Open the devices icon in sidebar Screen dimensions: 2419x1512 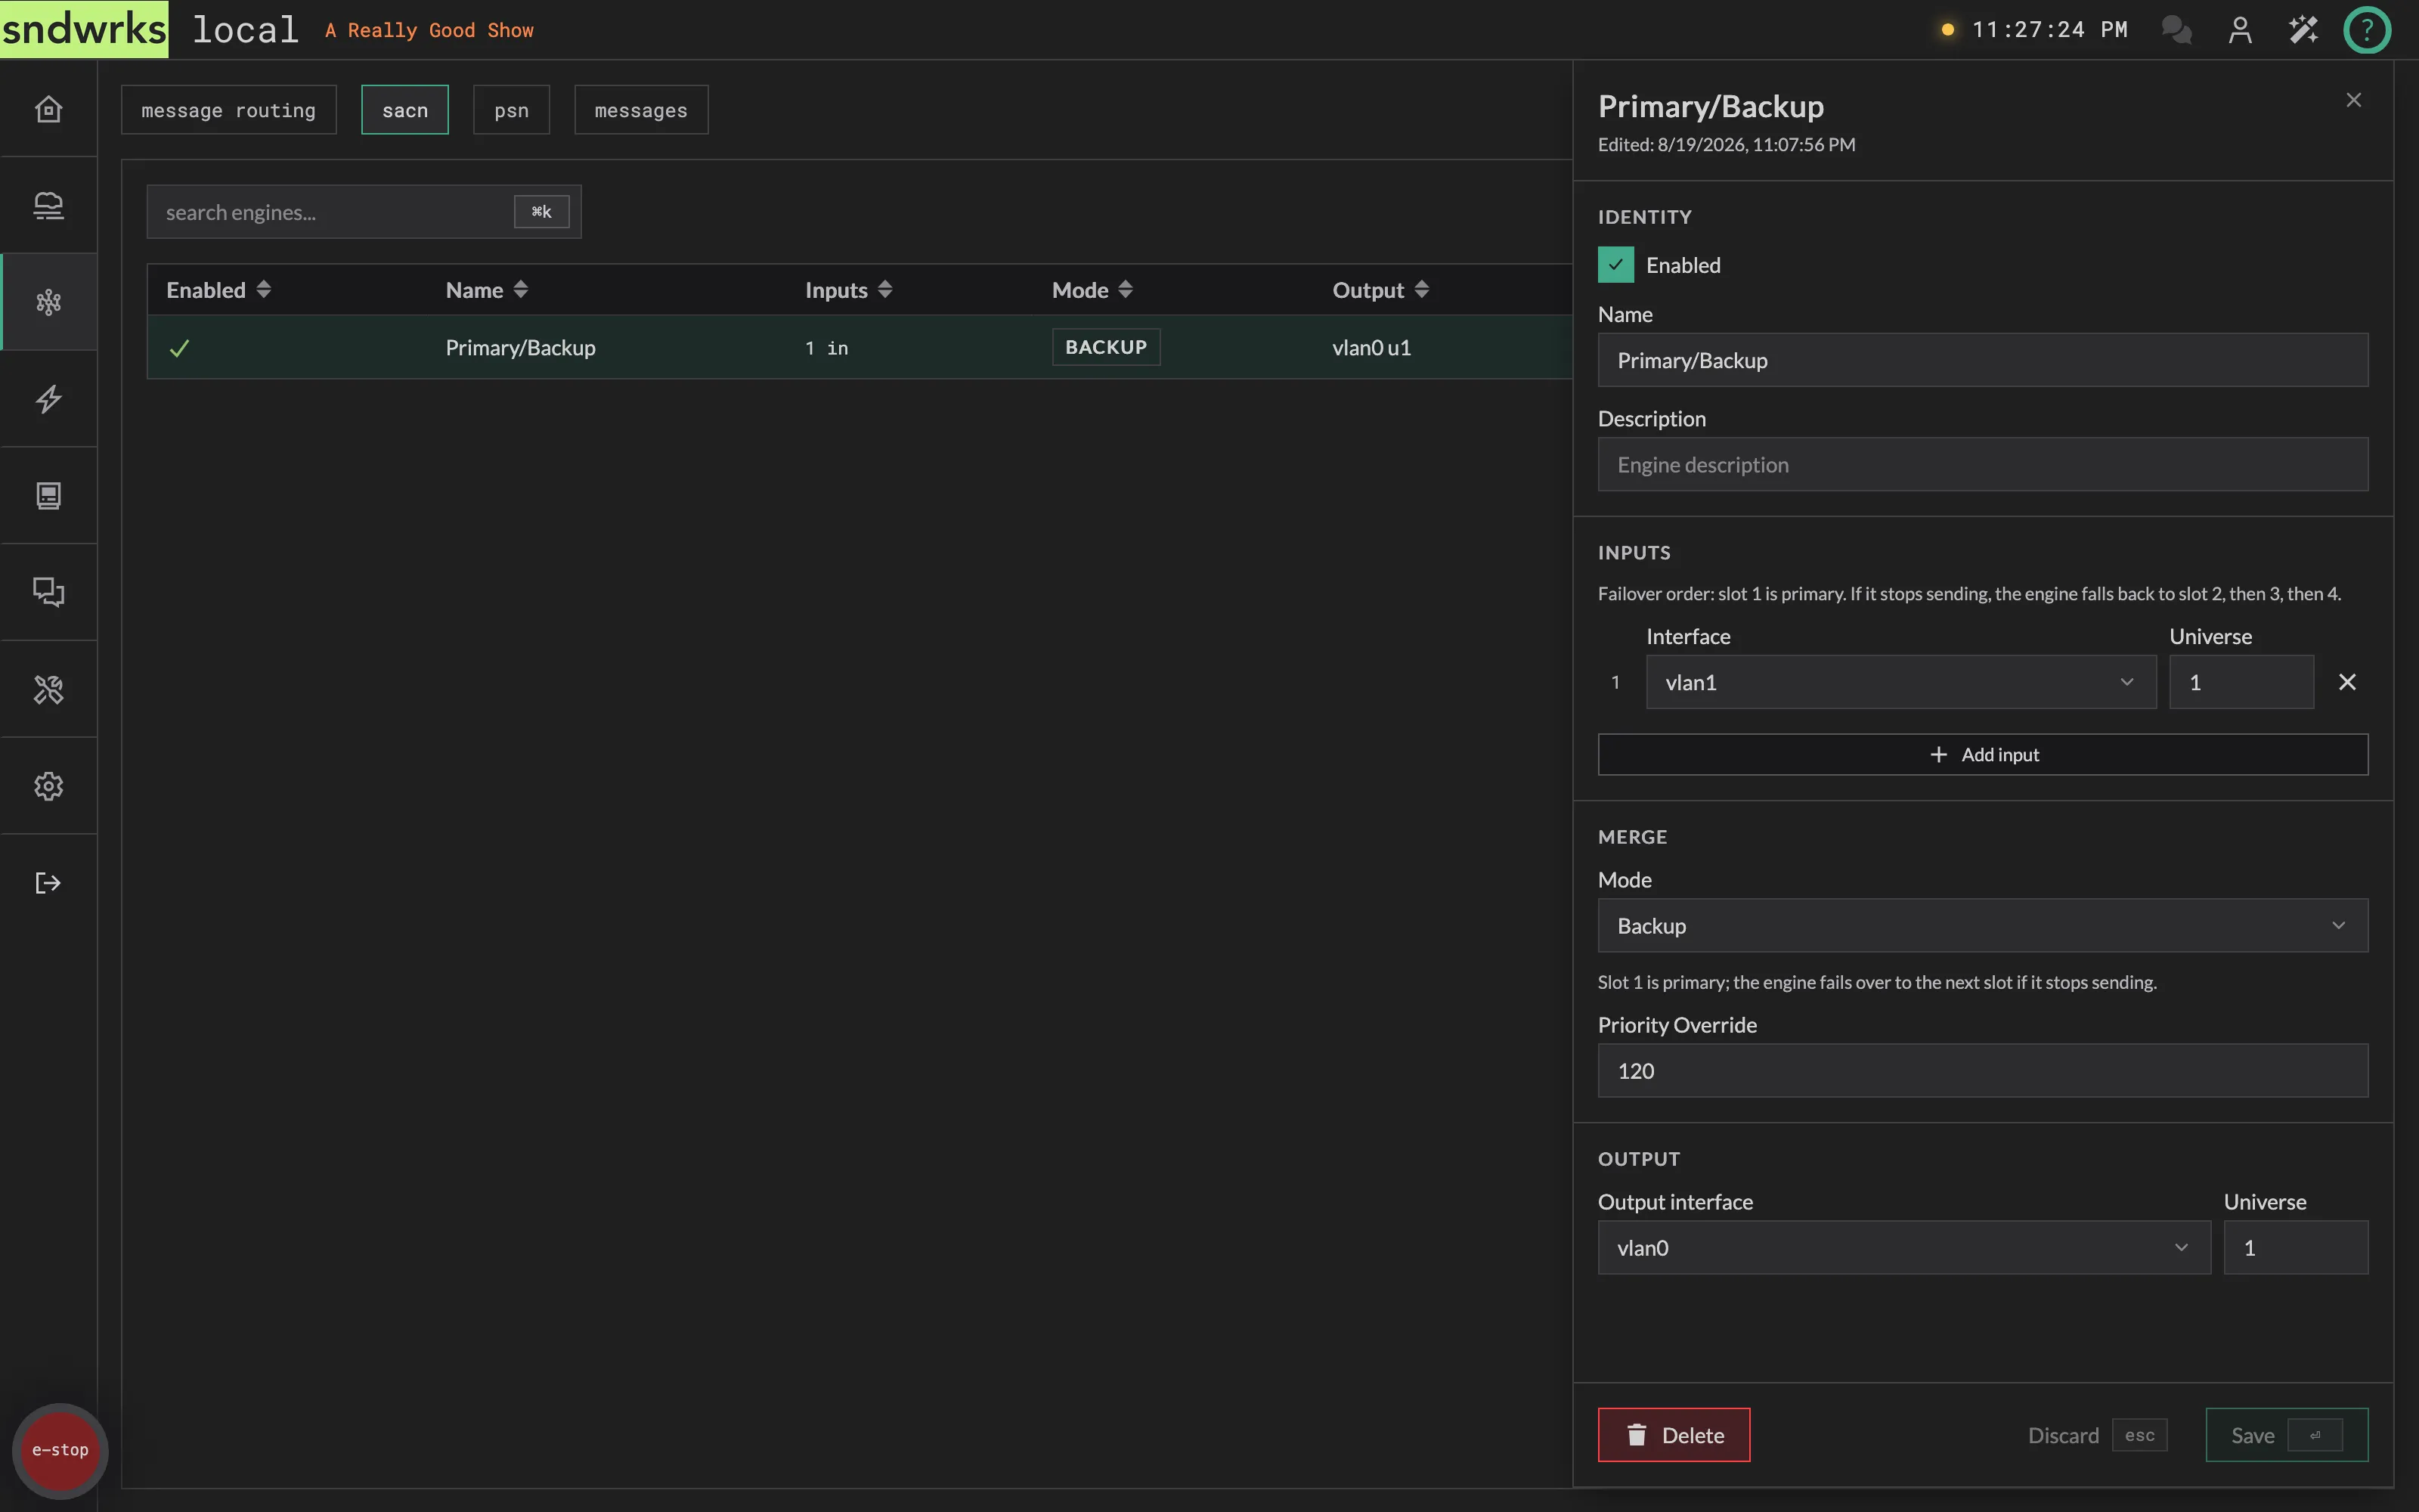click(x=48, y=205)
